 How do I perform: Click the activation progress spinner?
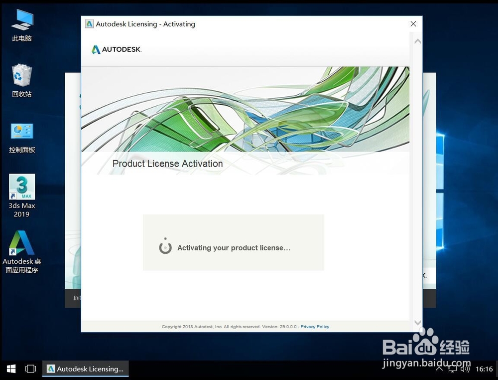click(x=165, y=246)
